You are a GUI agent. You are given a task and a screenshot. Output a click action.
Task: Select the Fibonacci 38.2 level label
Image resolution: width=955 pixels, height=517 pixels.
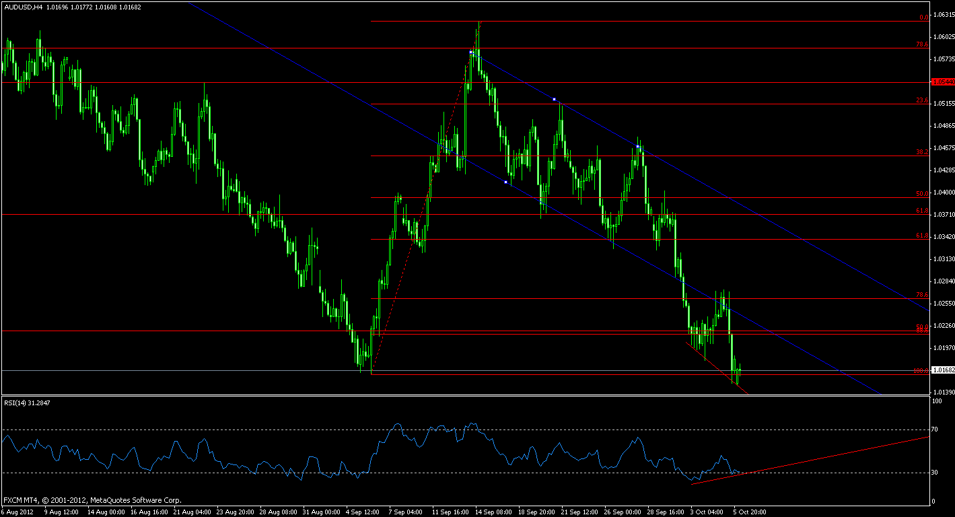tap(922, 152)
